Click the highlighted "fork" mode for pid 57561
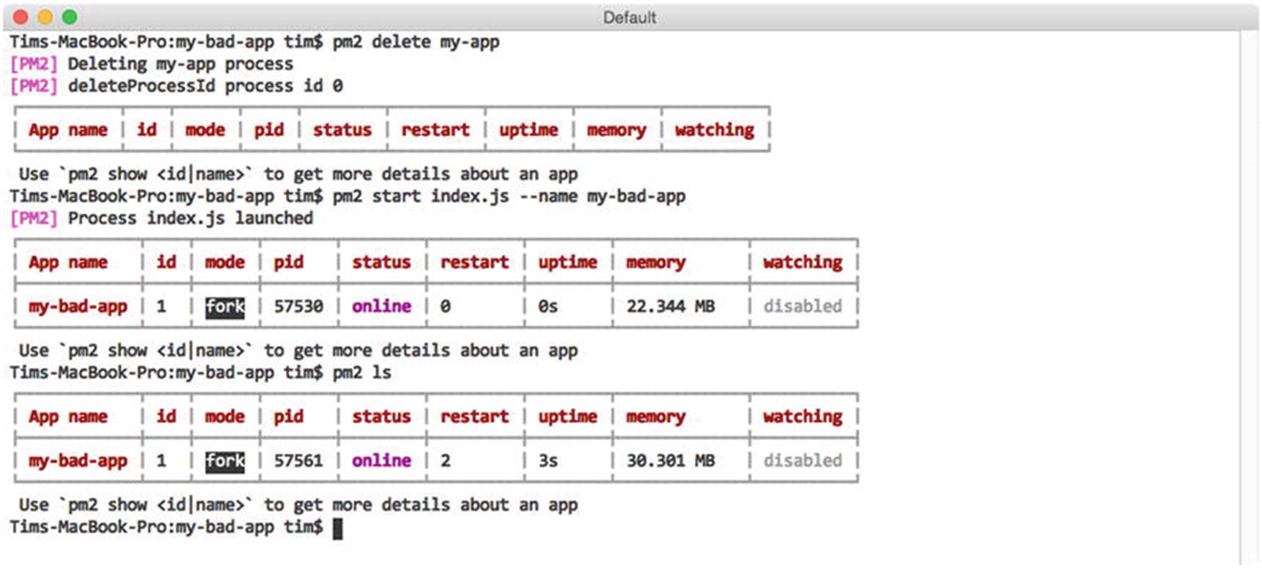This screenshot has height=568, width=1262. click(x=225, y=461)
